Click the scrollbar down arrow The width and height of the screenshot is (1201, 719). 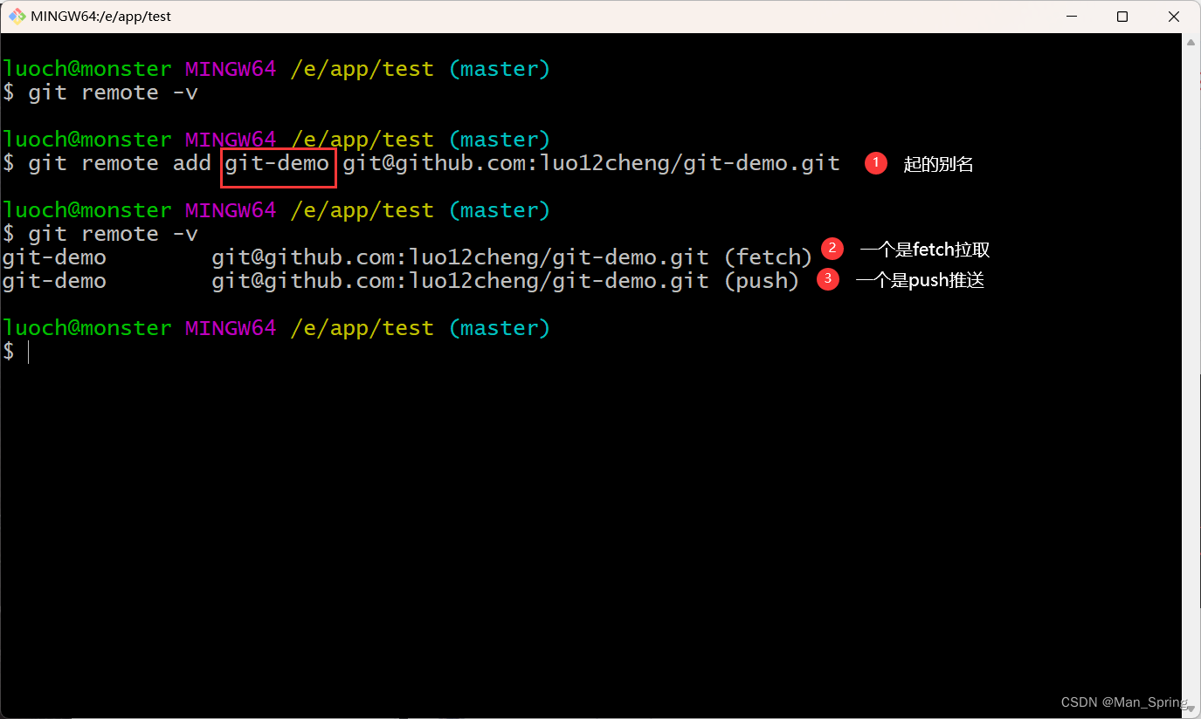tap(1191, 709)
